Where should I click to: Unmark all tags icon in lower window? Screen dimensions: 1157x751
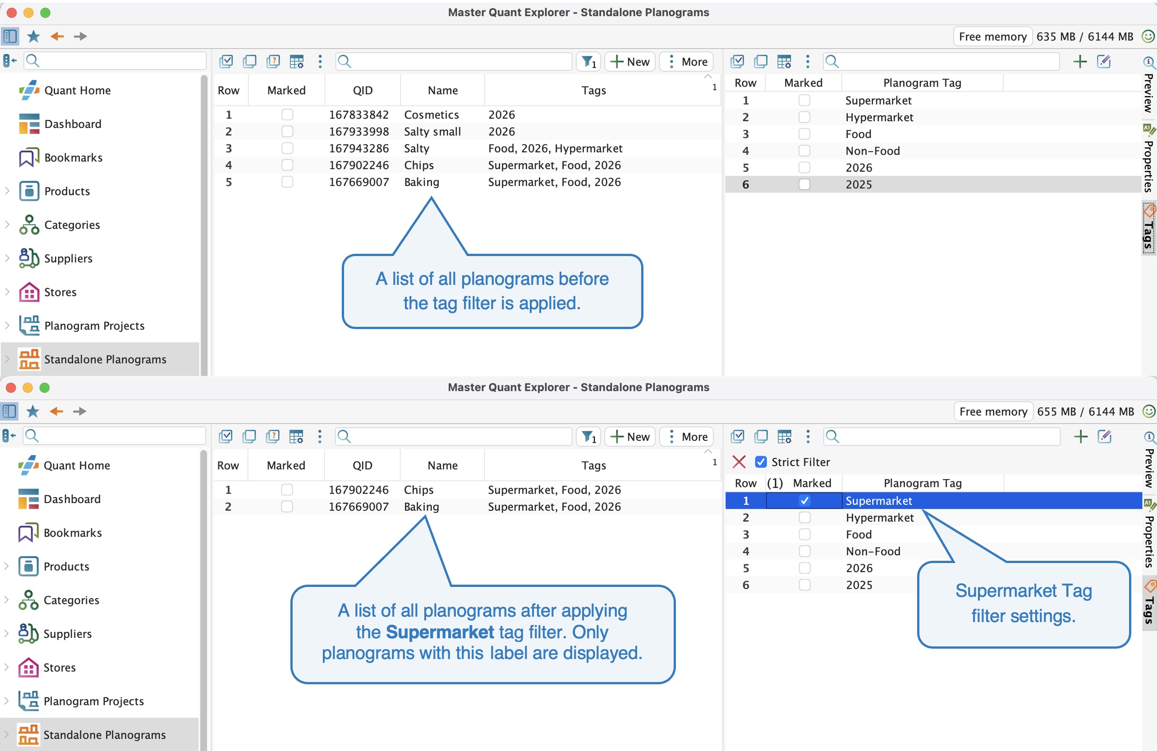click(761, 436)
